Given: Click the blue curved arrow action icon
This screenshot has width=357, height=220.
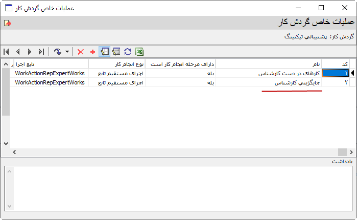Looking at the screenshot, I should (x=57, y=52).
